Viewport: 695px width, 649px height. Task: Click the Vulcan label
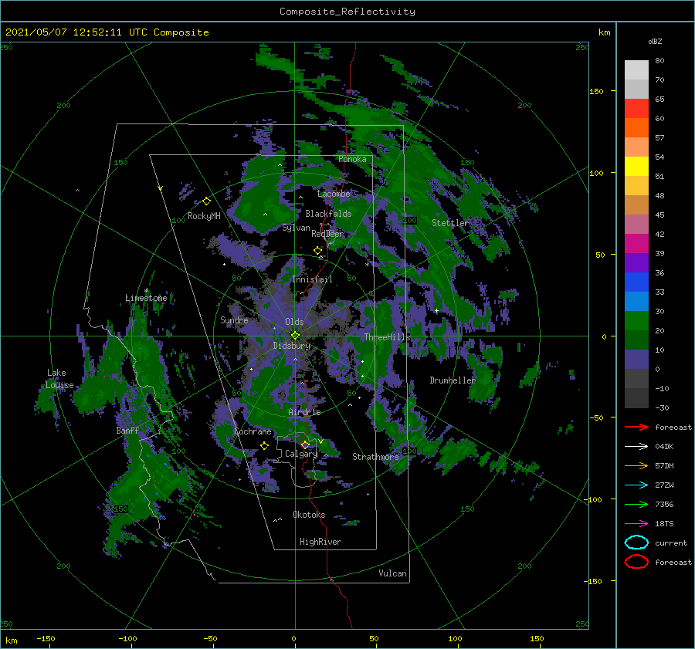(392, 573)
